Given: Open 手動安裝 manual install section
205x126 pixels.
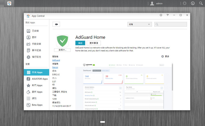Looking at the screenshot, I should pos(36,44).
